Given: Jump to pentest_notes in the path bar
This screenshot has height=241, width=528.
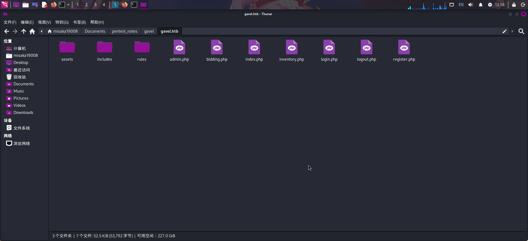Looking at the screenshot, I should pyautogui.click(x=125, y=31).
